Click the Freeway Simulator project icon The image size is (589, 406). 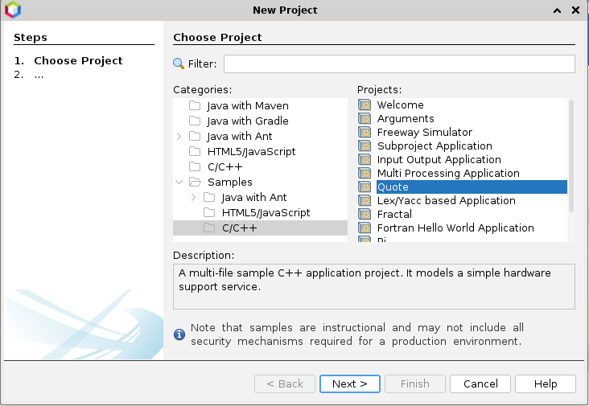365,133
